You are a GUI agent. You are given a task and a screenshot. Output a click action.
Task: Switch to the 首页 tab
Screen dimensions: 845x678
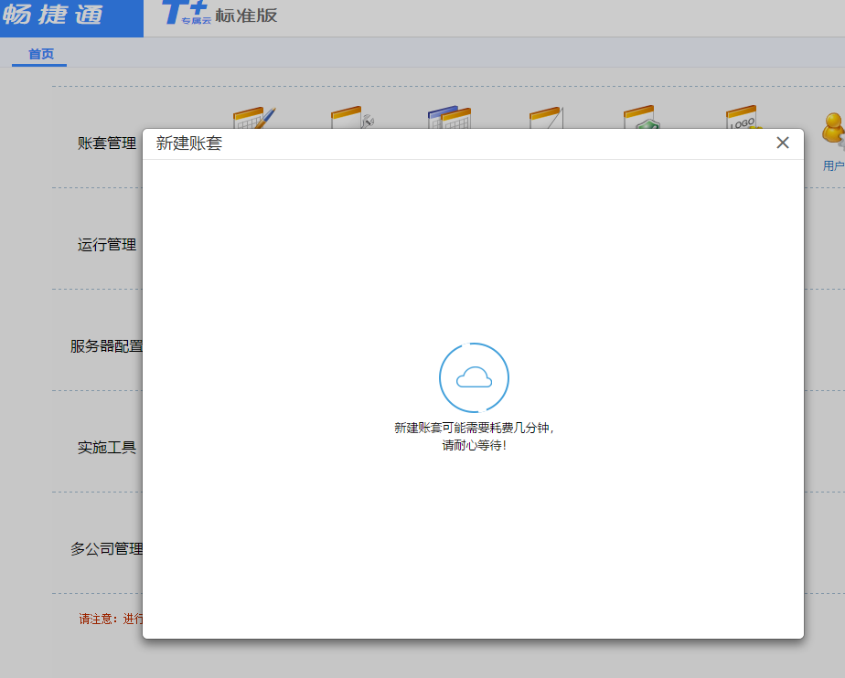coord(41,54)
